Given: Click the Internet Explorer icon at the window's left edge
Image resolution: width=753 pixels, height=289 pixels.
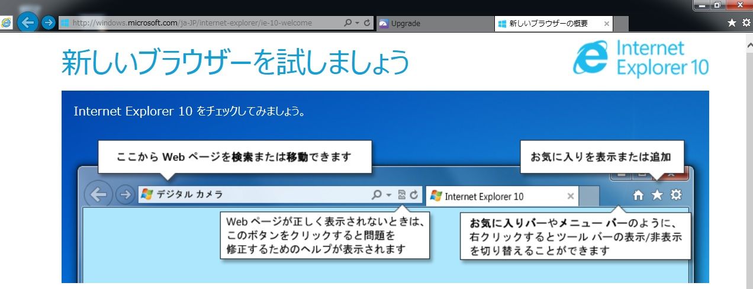Looking at the screenshot, I should click(7, 23).
